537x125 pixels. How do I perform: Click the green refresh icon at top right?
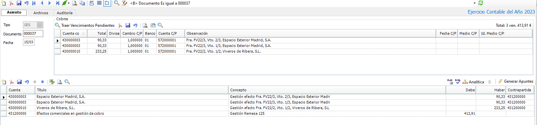480,3
